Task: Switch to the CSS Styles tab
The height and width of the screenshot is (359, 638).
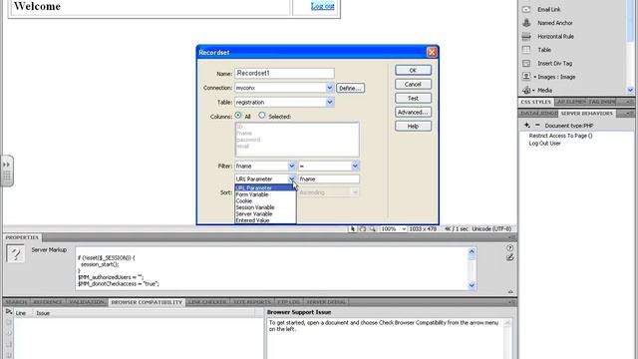Action: [536, 102]
